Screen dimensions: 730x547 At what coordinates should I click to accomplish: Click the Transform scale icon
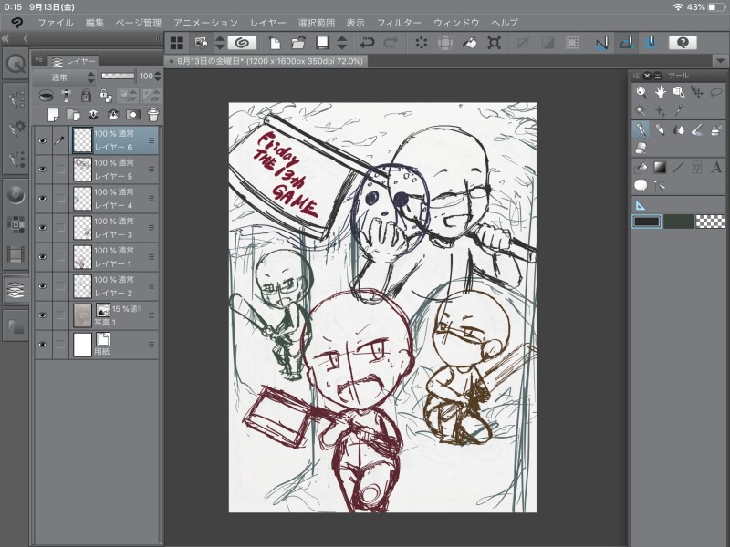tap(494, 43)
